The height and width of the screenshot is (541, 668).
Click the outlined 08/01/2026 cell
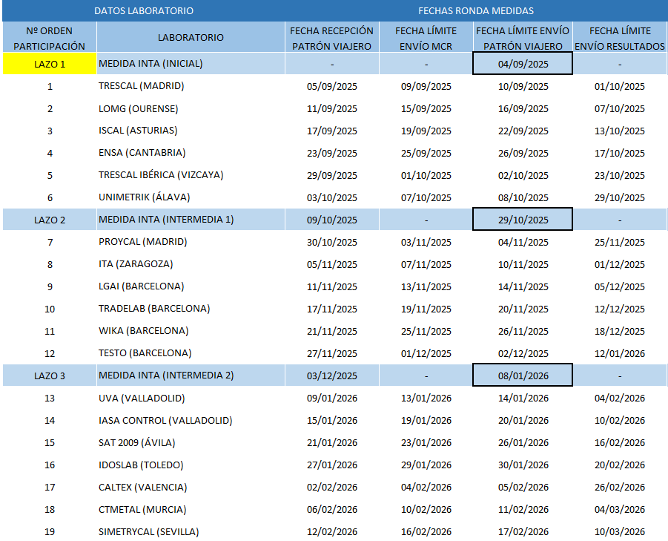tap(523, 376)
